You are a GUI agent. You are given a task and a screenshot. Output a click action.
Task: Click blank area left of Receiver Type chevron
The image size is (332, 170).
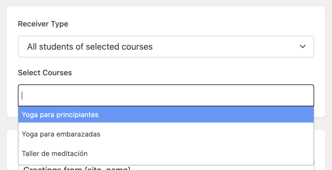tap(243, 47)
